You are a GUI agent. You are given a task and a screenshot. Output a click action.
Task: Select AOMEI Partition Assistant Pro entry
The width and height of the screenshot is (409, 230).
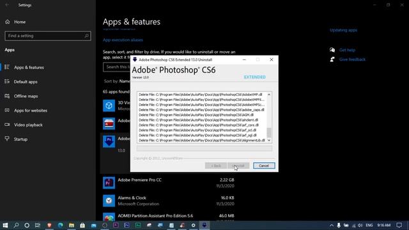(x=169, y=217)
